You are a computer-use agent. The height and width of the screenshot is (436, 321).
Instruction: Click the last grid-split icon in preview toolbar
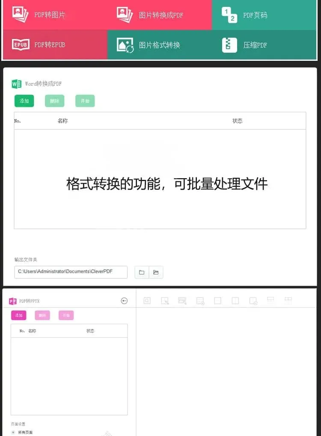pos(288,300)
